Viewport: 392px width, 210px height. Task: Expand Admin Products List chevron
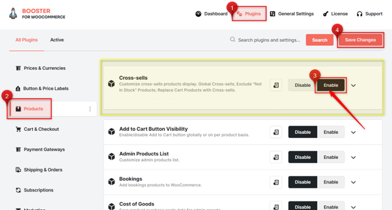353,157
